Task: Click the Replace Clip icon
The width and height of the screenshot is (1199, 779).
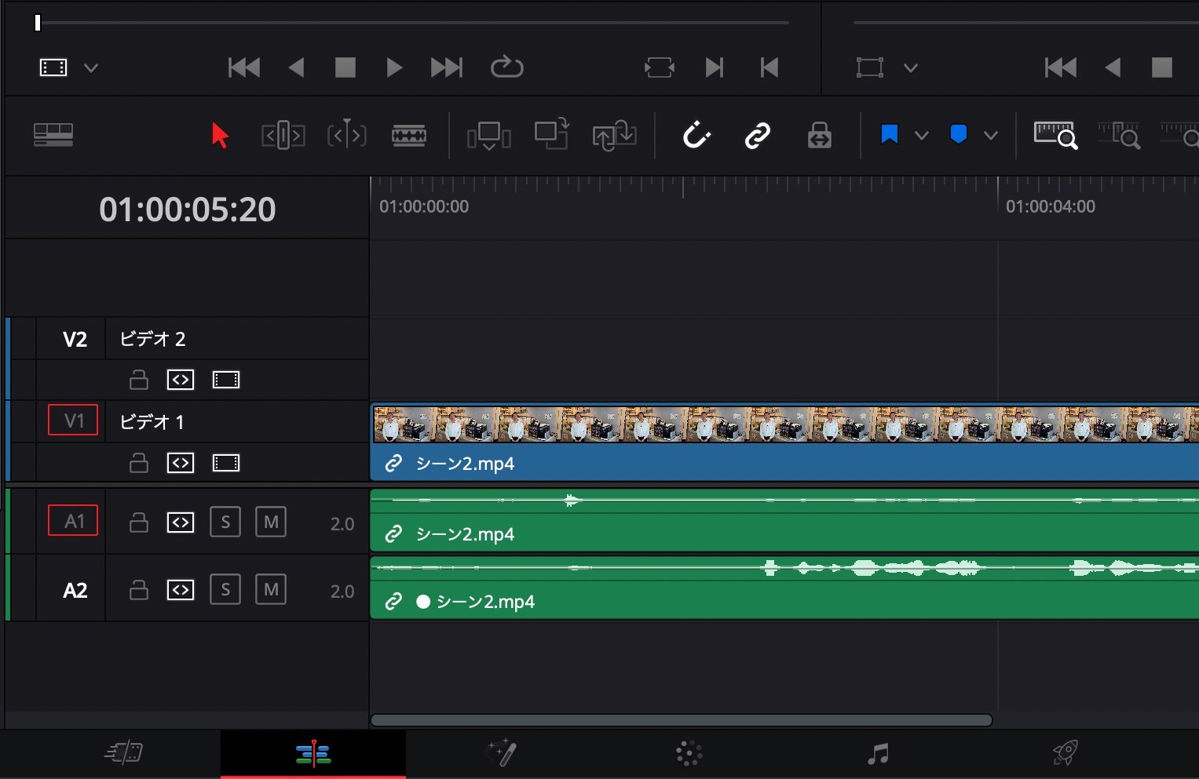Action: 615,135
